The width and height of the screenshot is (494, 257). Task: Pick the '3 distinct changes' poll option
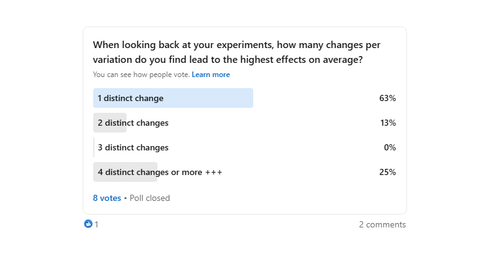[x=133, y=147]
